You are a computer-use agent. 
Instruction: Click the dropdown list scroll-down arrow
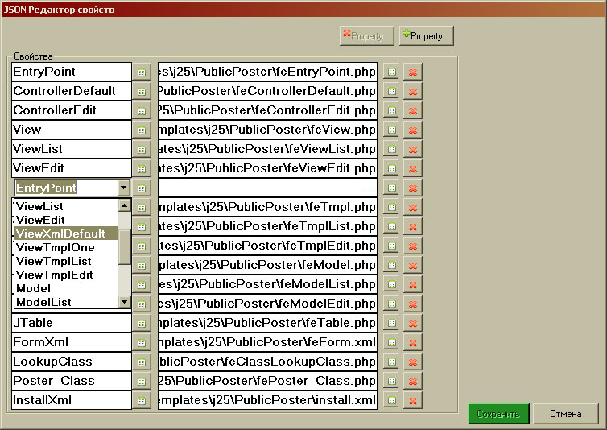pyautogui.click(x=124, y=302)
